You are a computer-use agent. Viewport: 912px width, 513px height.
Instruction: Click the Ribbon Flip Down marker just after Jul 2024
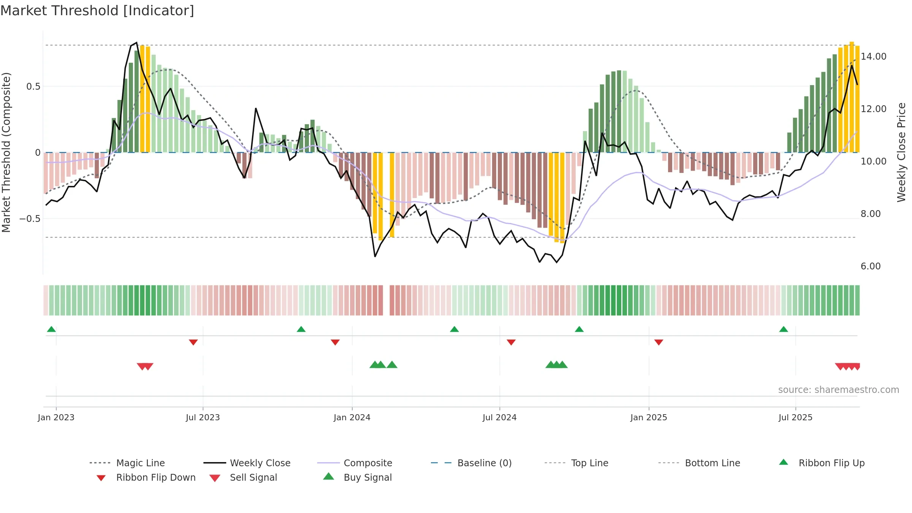tap(511, 342)
